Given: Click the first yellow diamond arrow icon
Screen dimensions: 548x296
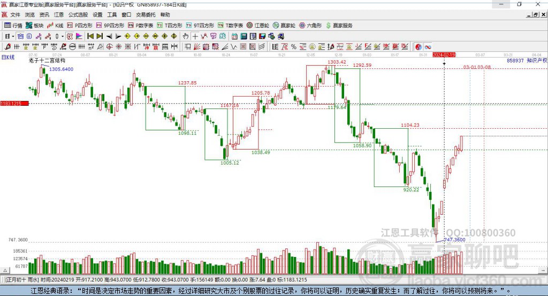Looking at the screenshot, I should click(x=127, y=36).
